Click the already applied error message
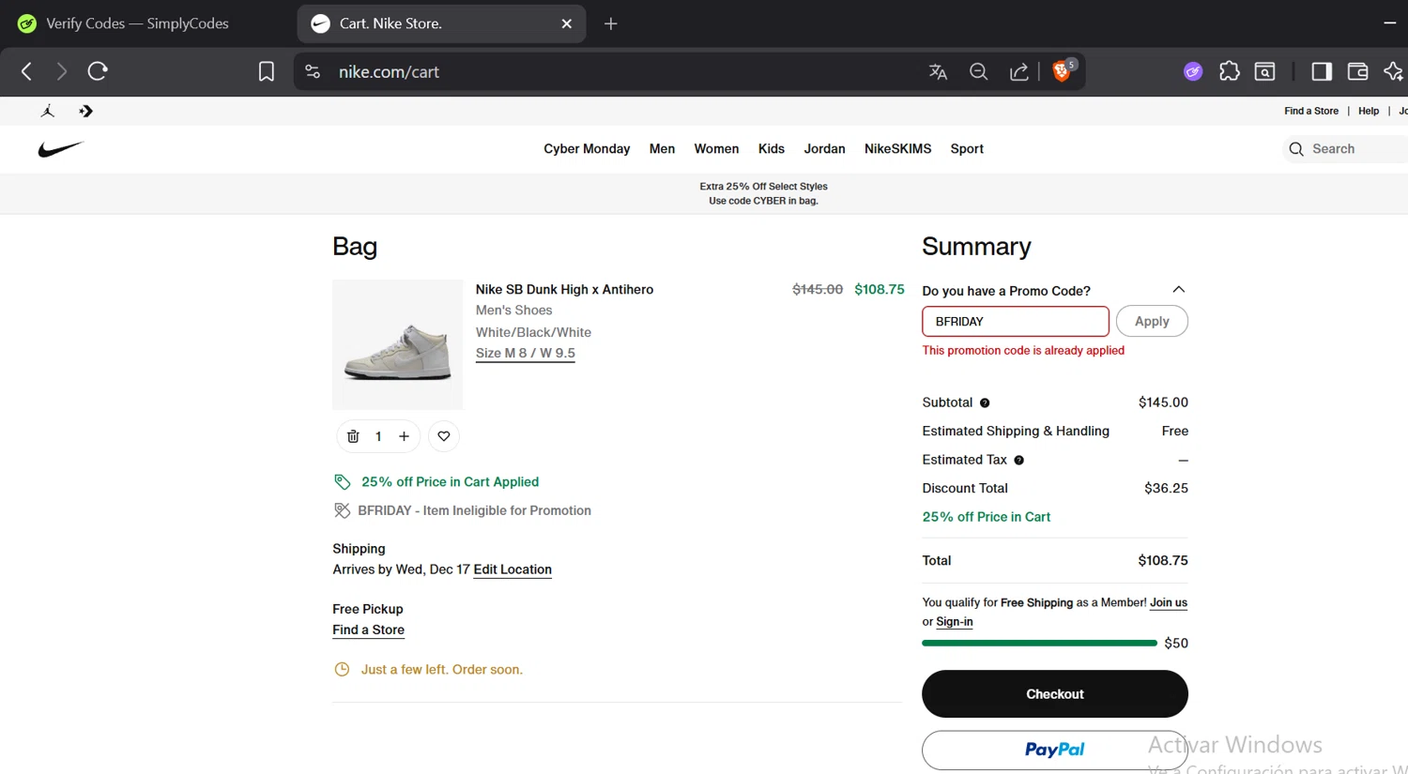Viewport: 1408px width, 774px height. [x=1023, y=351]
